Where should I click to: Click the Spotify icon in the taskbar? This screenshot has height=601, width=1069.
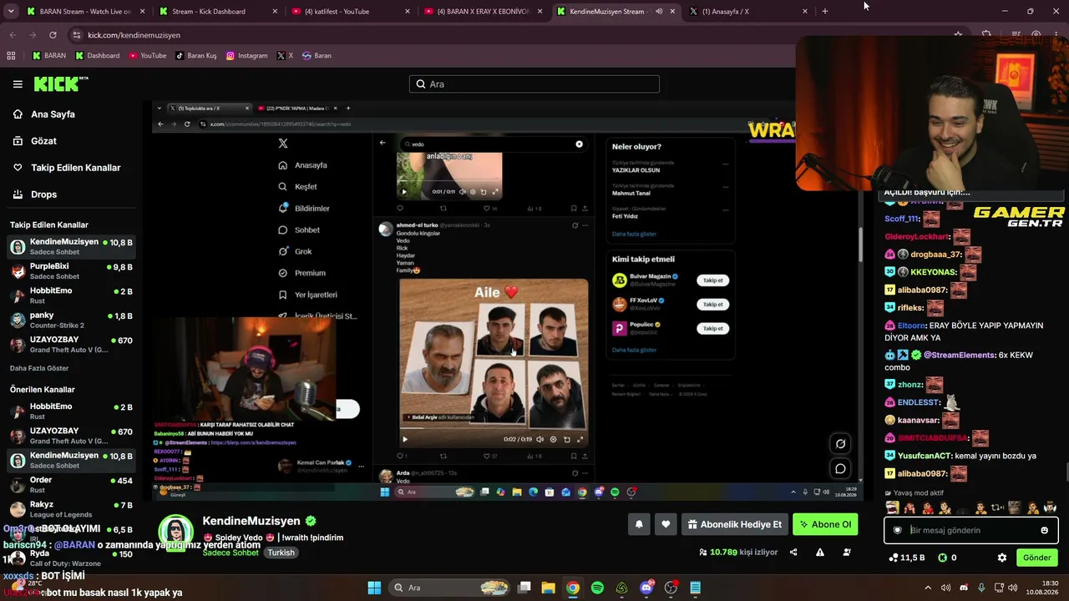coord(597,588)
